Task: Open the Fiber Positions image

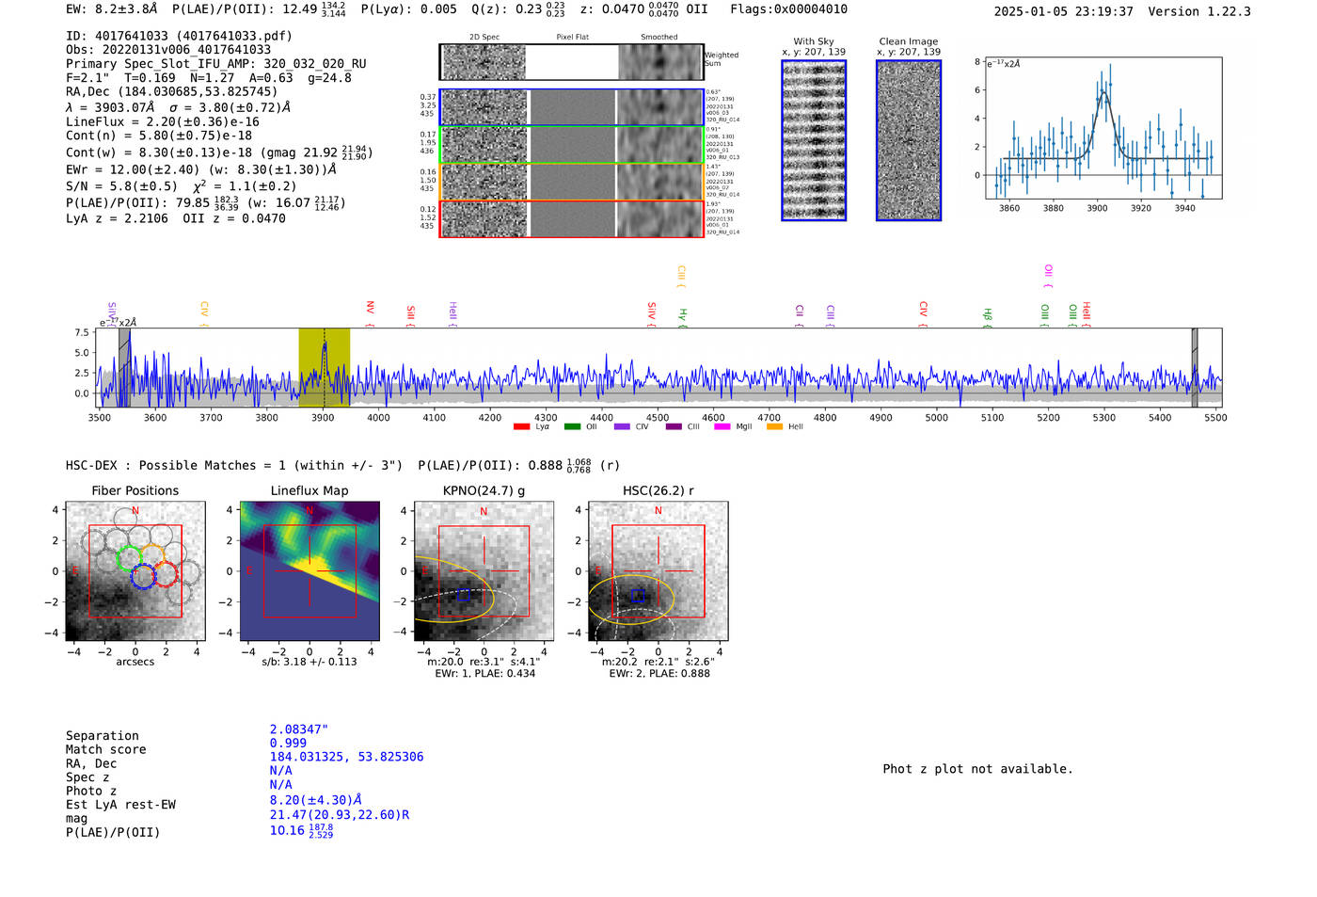Action: point(135,571)
